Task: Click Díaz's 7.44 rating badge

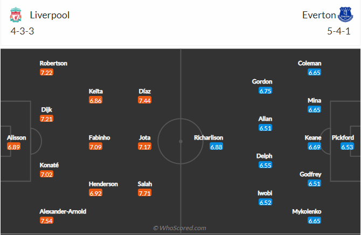Action: point(145,100)
